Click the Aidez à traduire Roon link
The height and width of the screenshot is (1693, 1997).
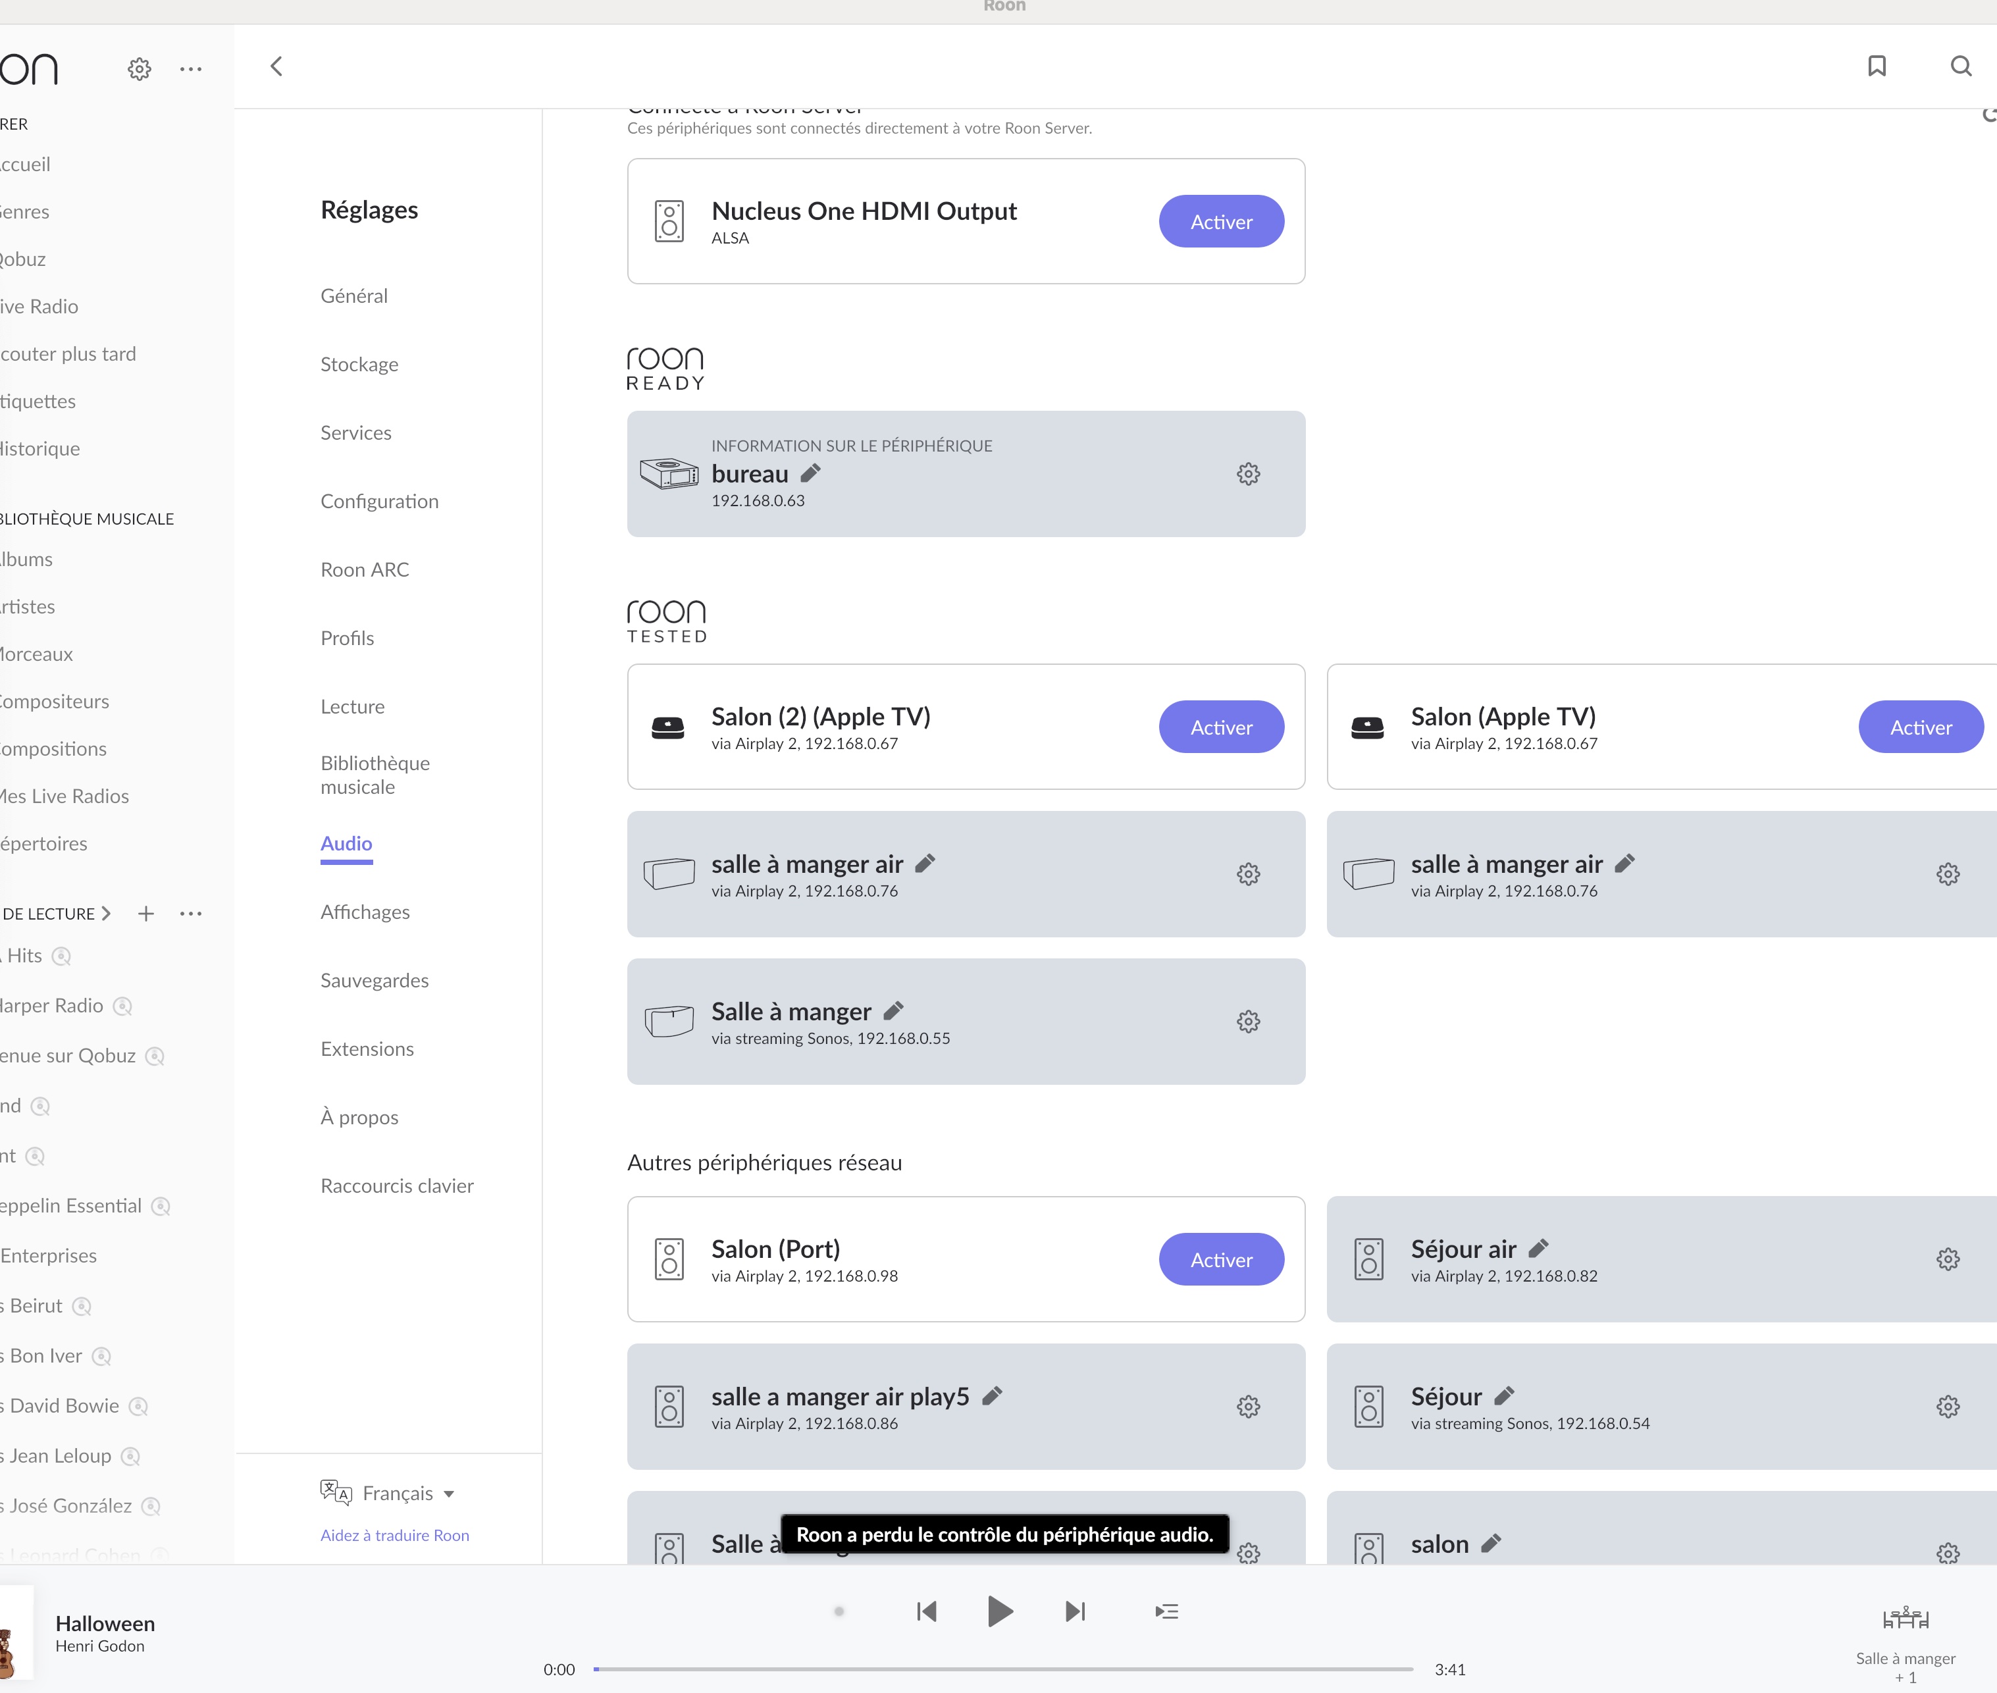coord(394,1536)
